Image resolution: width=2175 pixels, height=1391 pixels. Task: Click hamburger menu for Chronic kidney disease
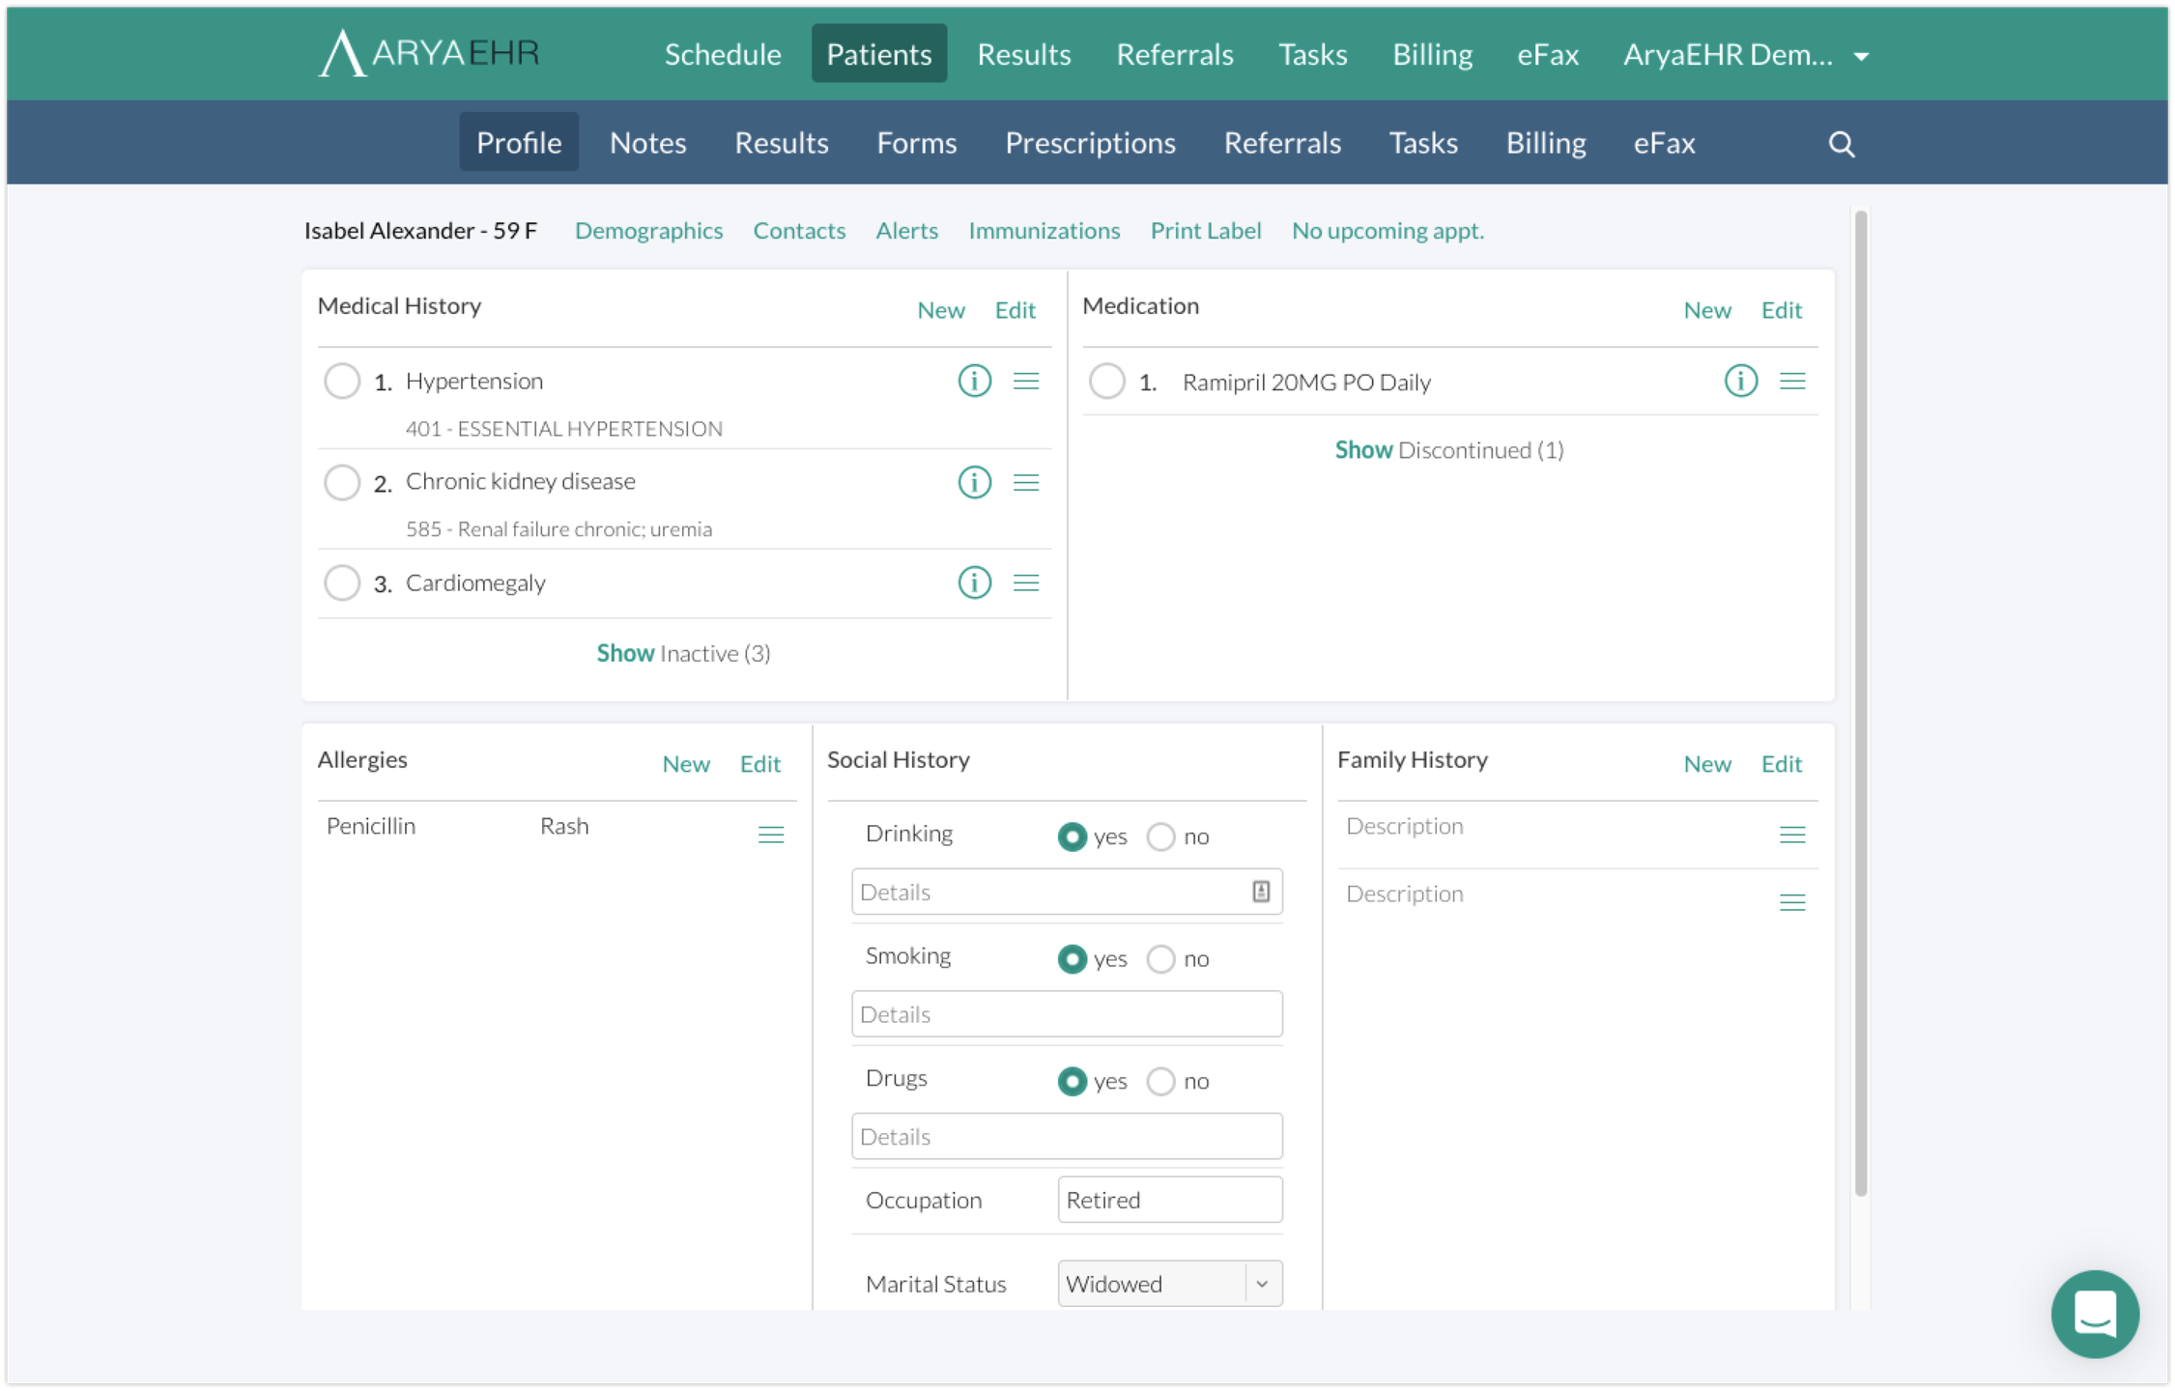pos(1025,482)
